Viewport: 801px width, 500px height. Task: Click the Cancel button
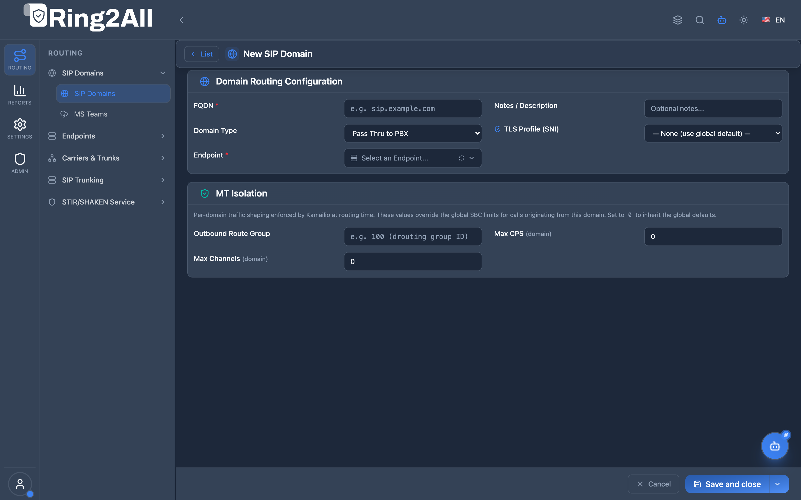pos(653,484)
